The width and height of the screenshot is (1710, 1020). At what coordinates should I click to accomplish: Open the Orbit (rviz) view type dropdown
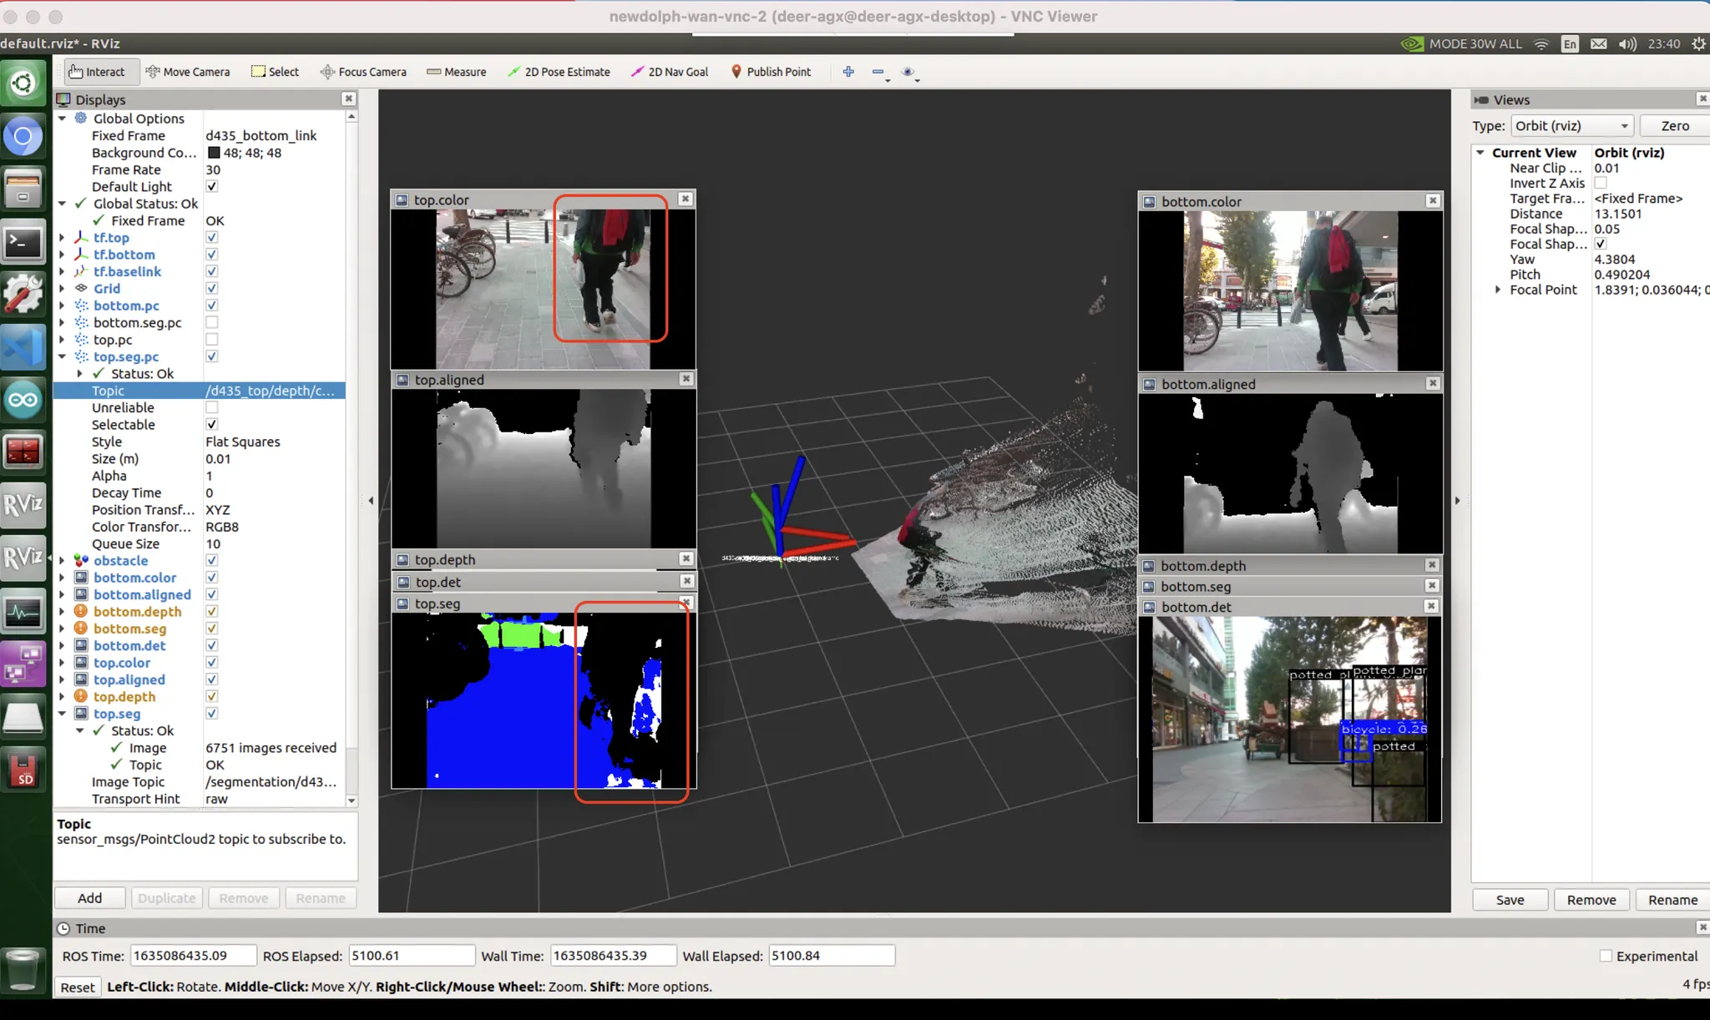pos(1571,126)
